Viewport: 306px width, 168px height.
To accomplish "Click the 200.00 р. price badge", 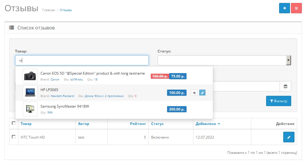I will coord(177,109).
